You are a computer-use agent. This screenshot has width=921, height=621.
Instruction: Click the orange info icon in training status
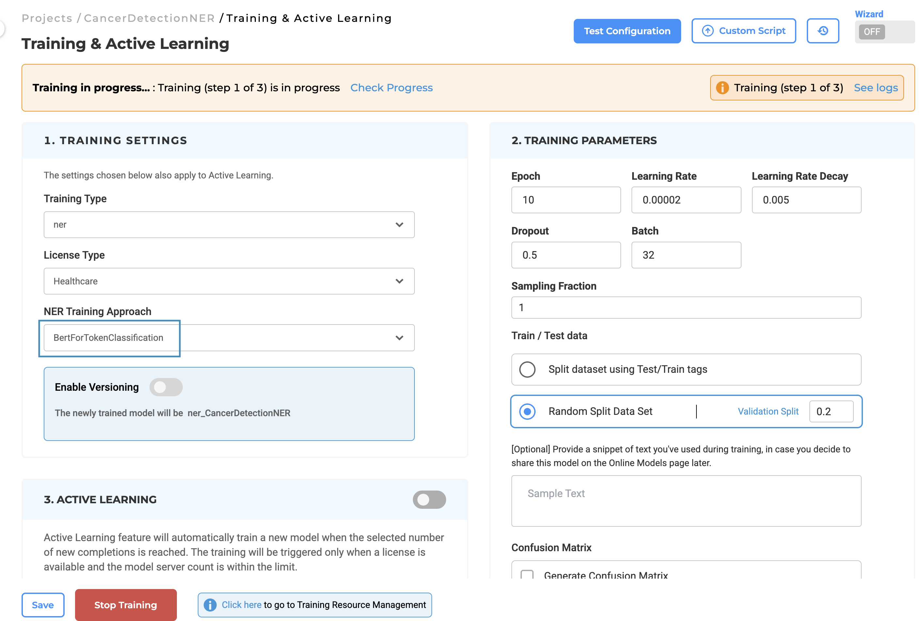coord(722,87)
